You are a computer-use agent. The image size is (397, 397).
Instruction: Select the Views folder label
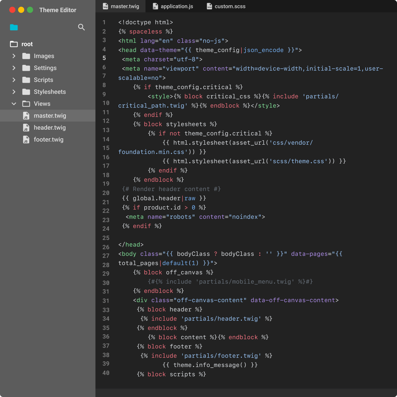[x=42, y=104]
